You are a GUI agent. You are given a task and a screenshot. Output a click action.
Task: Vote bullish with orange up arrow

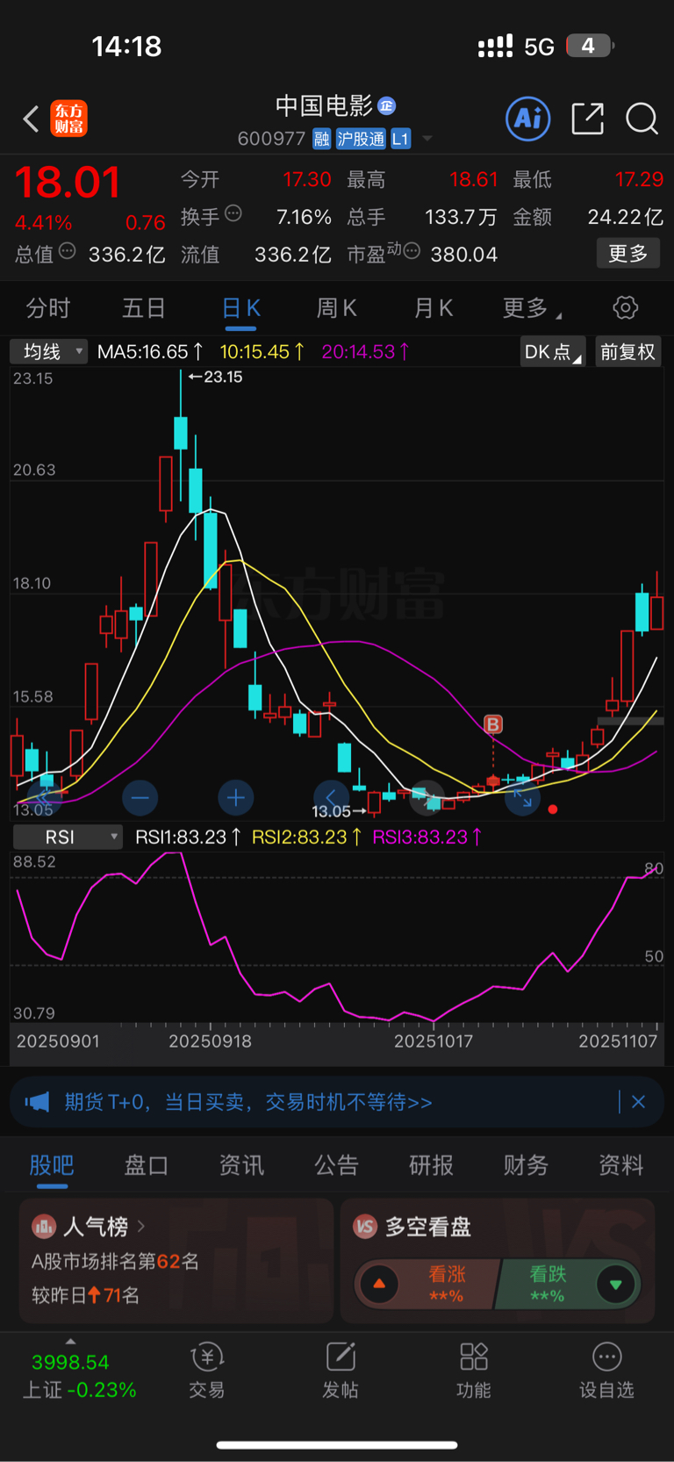pyautogui.click(x=379, y=1285)
